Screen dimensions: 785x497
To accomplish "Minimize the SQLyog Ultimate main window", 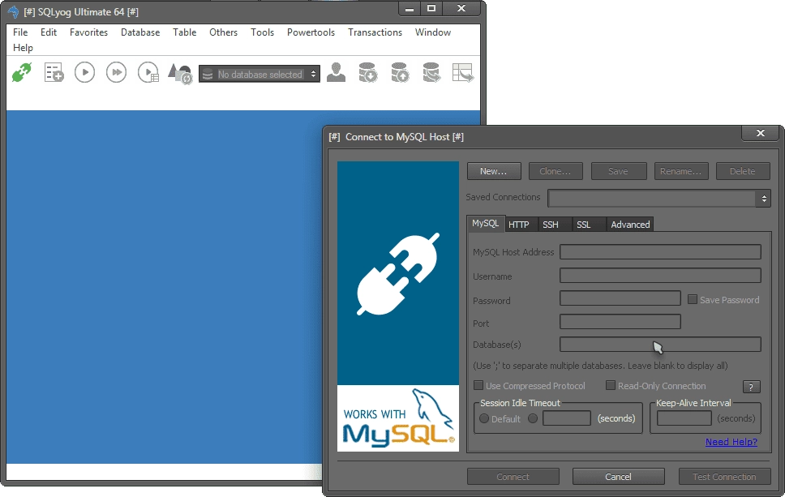I will pos(410,8).
